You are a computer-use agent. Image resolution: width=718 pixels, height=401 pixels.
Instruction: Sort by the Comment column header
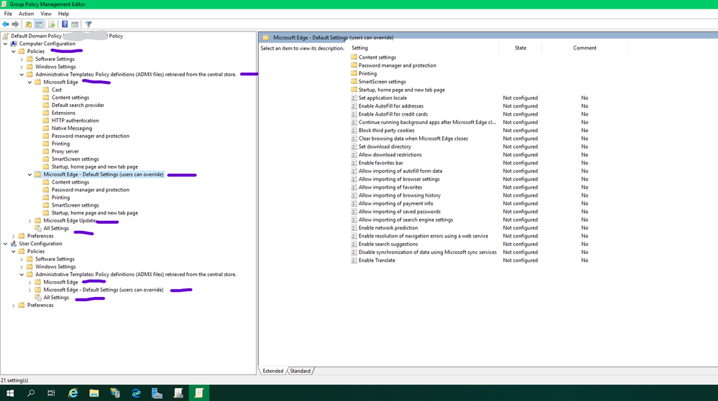pos(584,48)
